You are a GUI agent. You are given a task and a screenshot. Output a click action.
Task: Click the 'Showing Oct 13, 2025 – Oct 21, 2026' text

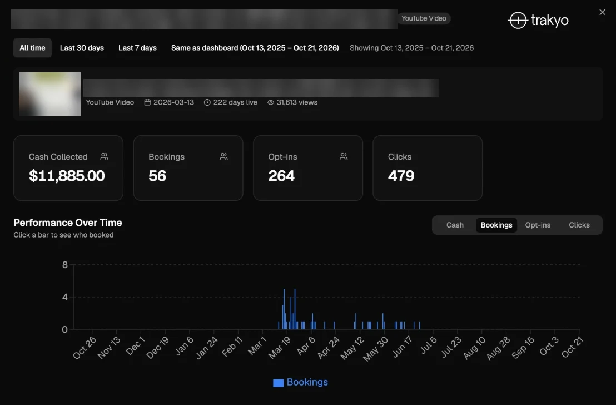pyautogui.click(x=412, y=48)
